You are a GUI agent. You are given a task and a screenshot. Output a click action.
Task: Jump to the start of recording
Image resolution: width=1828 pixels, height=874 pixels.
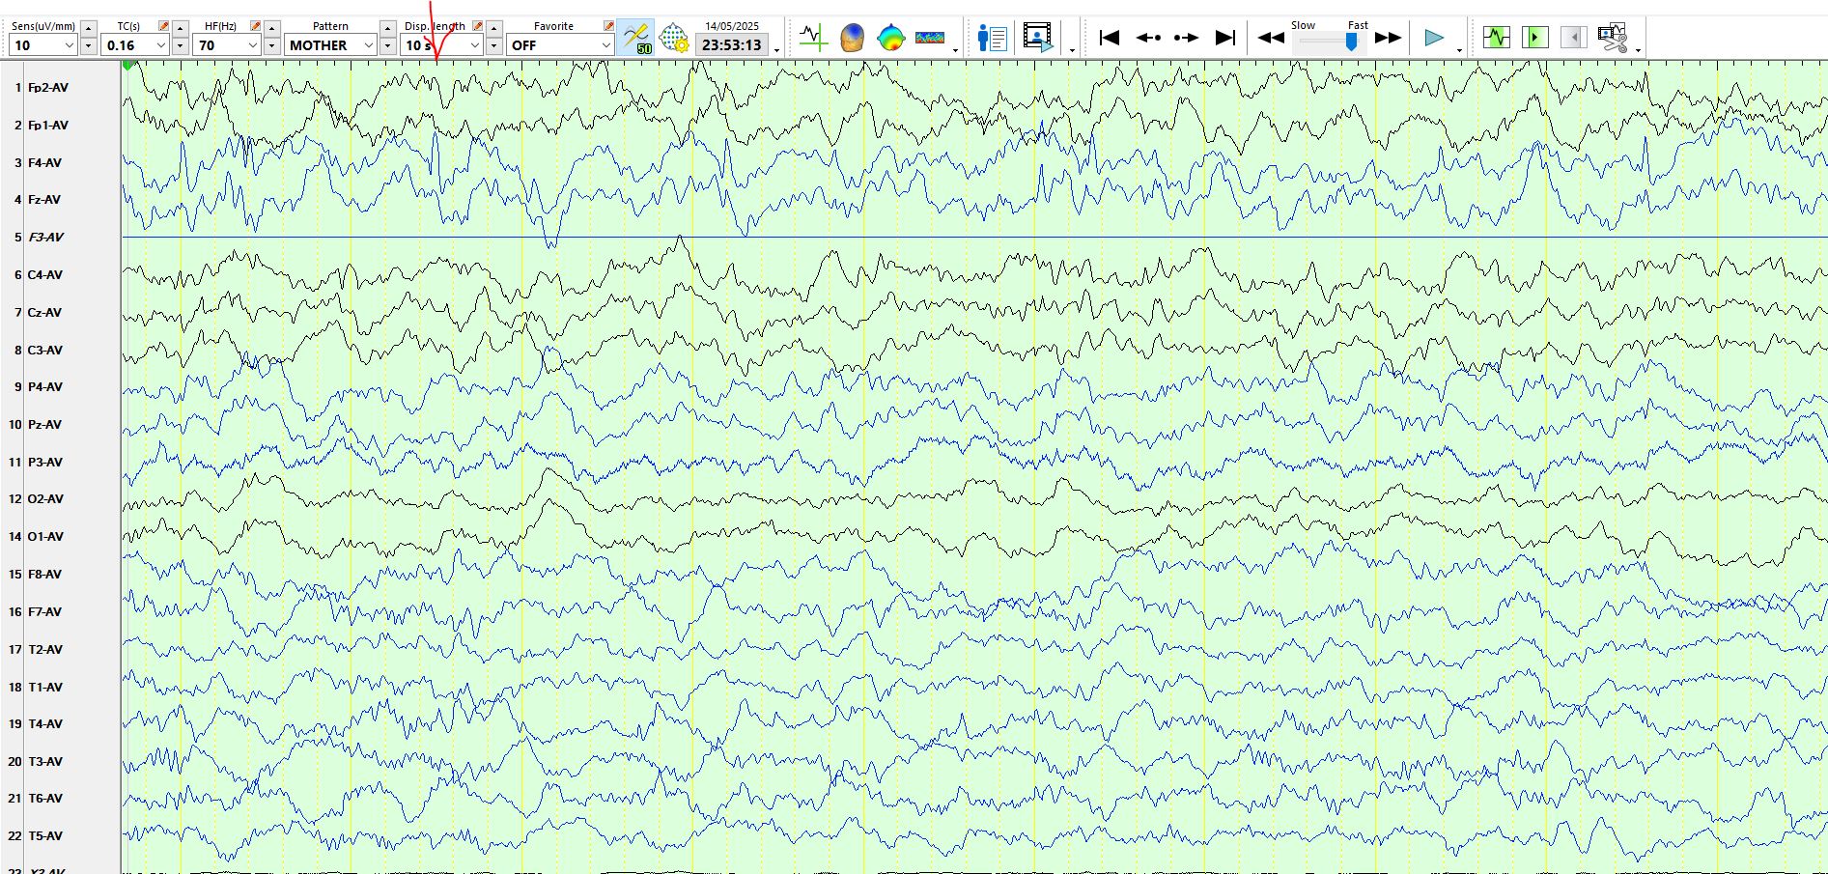point(1110,38)
